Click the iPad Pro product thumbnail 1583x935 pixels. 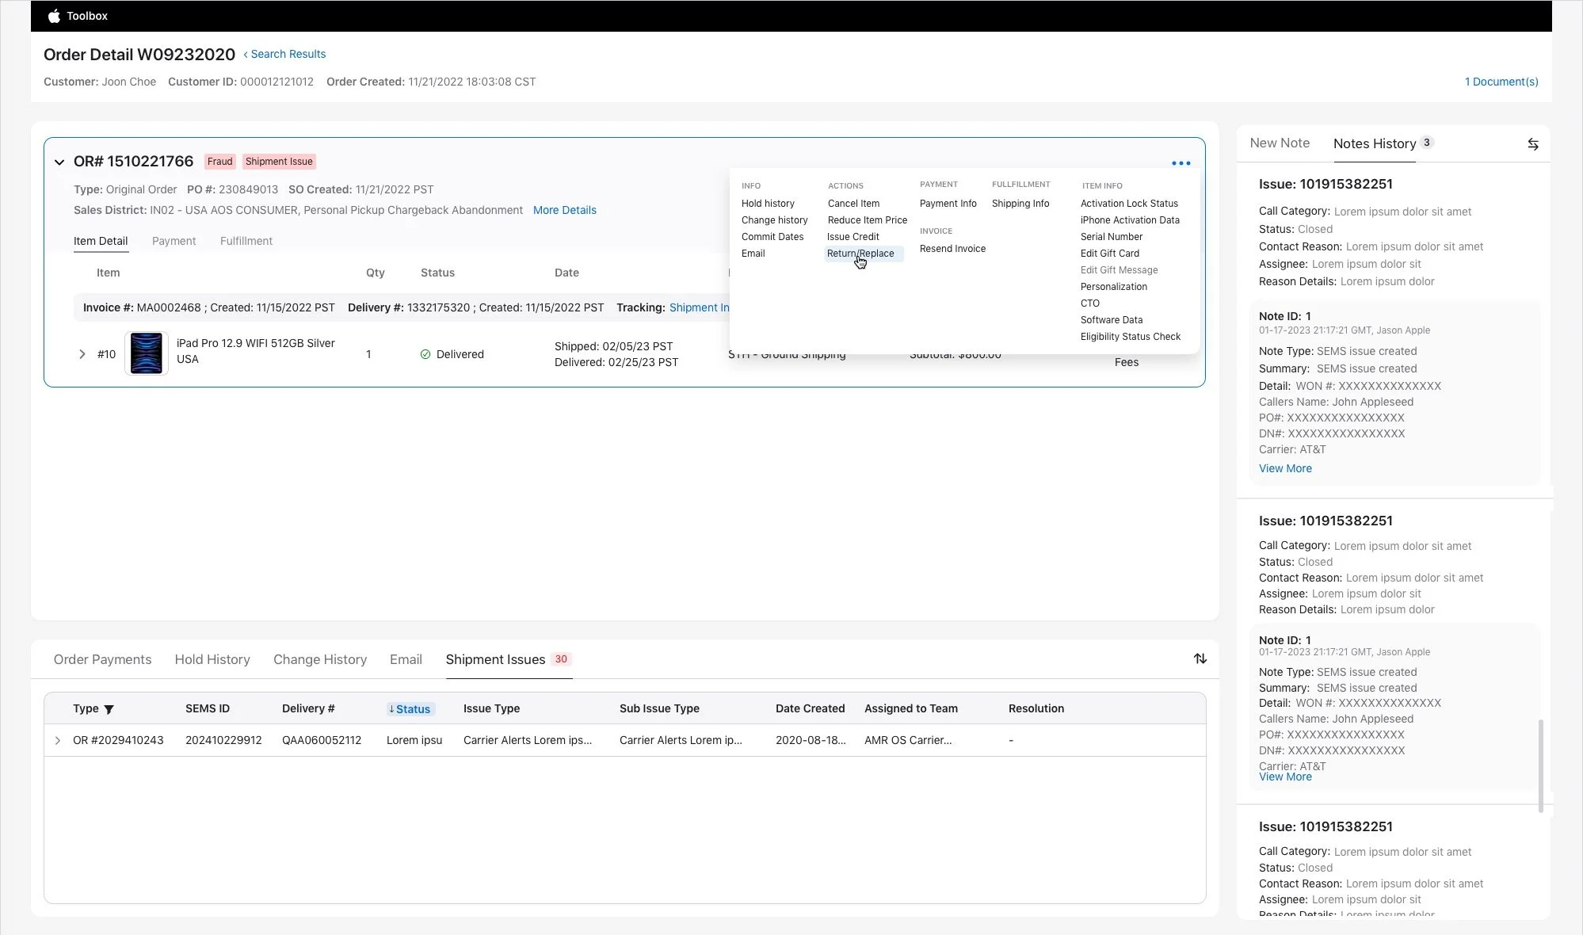147,353
